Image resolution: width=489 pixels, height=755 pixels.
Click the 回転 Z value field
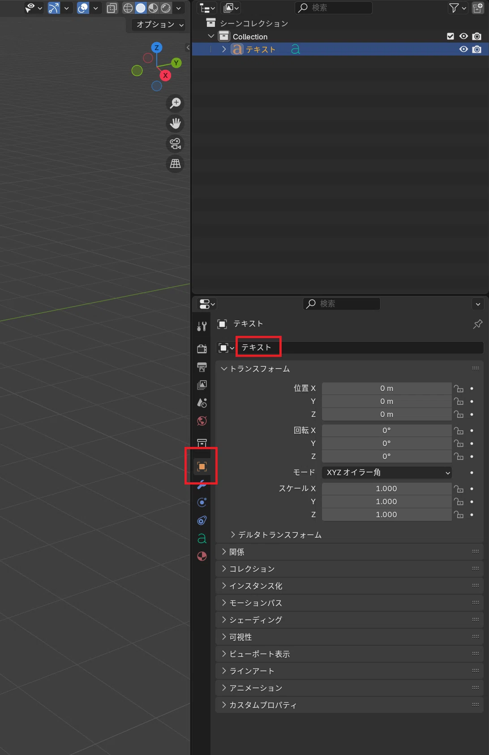point(386,456)
